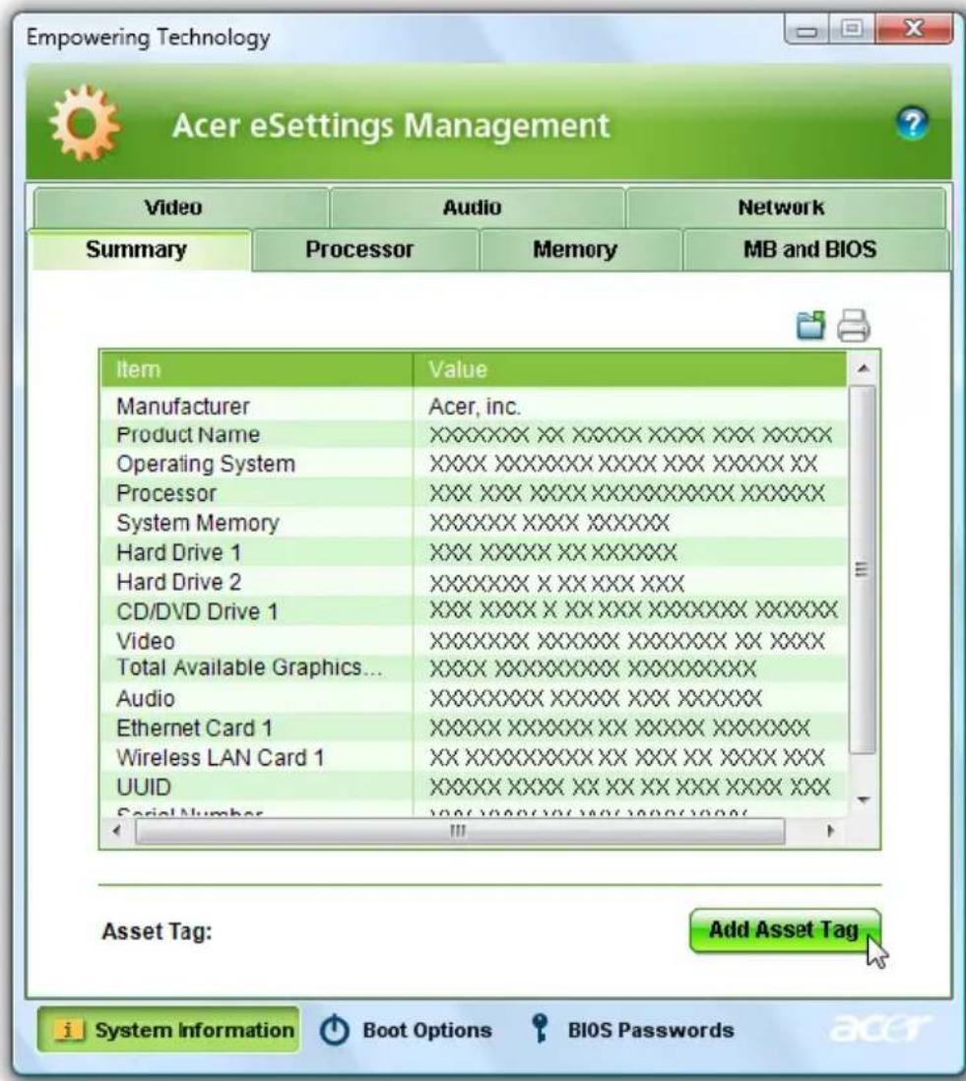966x1081 pixels.
Task: Select the Wireless LAN Card 1 row
Action: pyautogui.click(x=474, y=758)
